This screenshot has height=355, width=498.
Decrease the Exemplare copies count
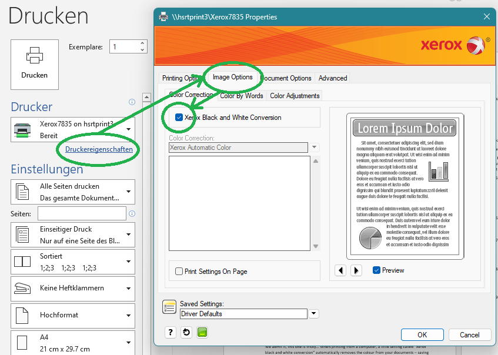click(x=142, y=49)
